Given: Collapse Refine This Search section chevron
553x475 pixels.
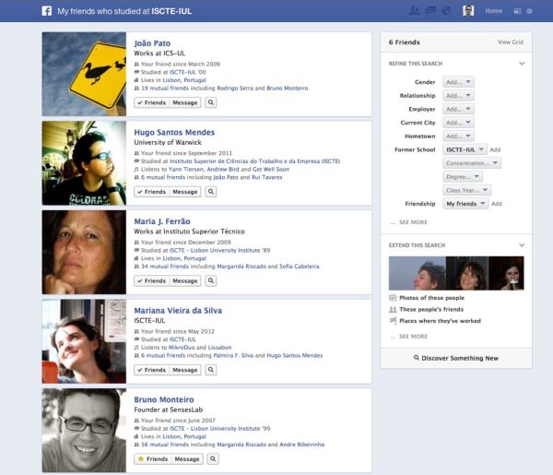Looking at the screenshot, I should click(522, 64).
